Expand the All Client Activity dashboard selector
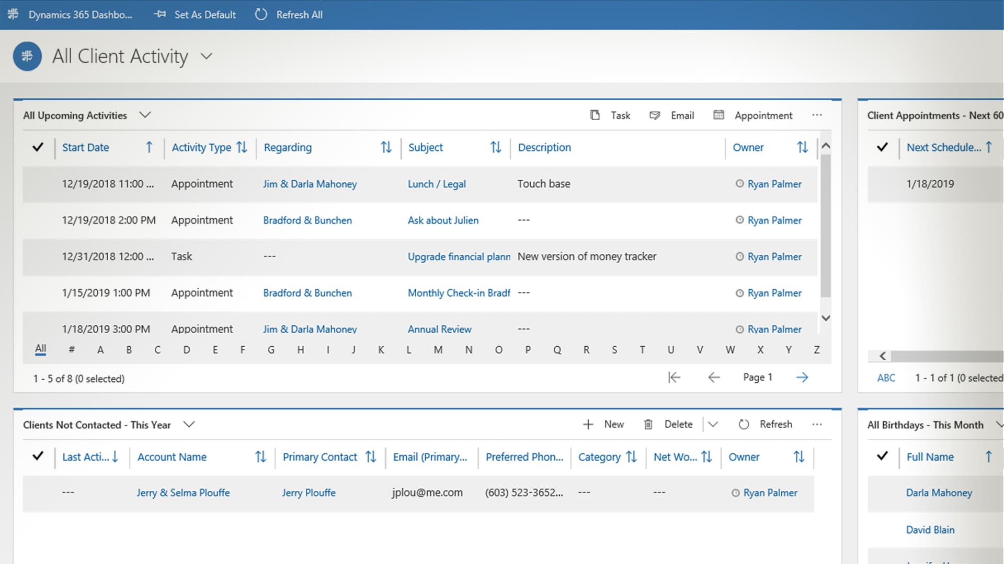1004x564 pixels. pyautogui.click(x=207, y=56)
